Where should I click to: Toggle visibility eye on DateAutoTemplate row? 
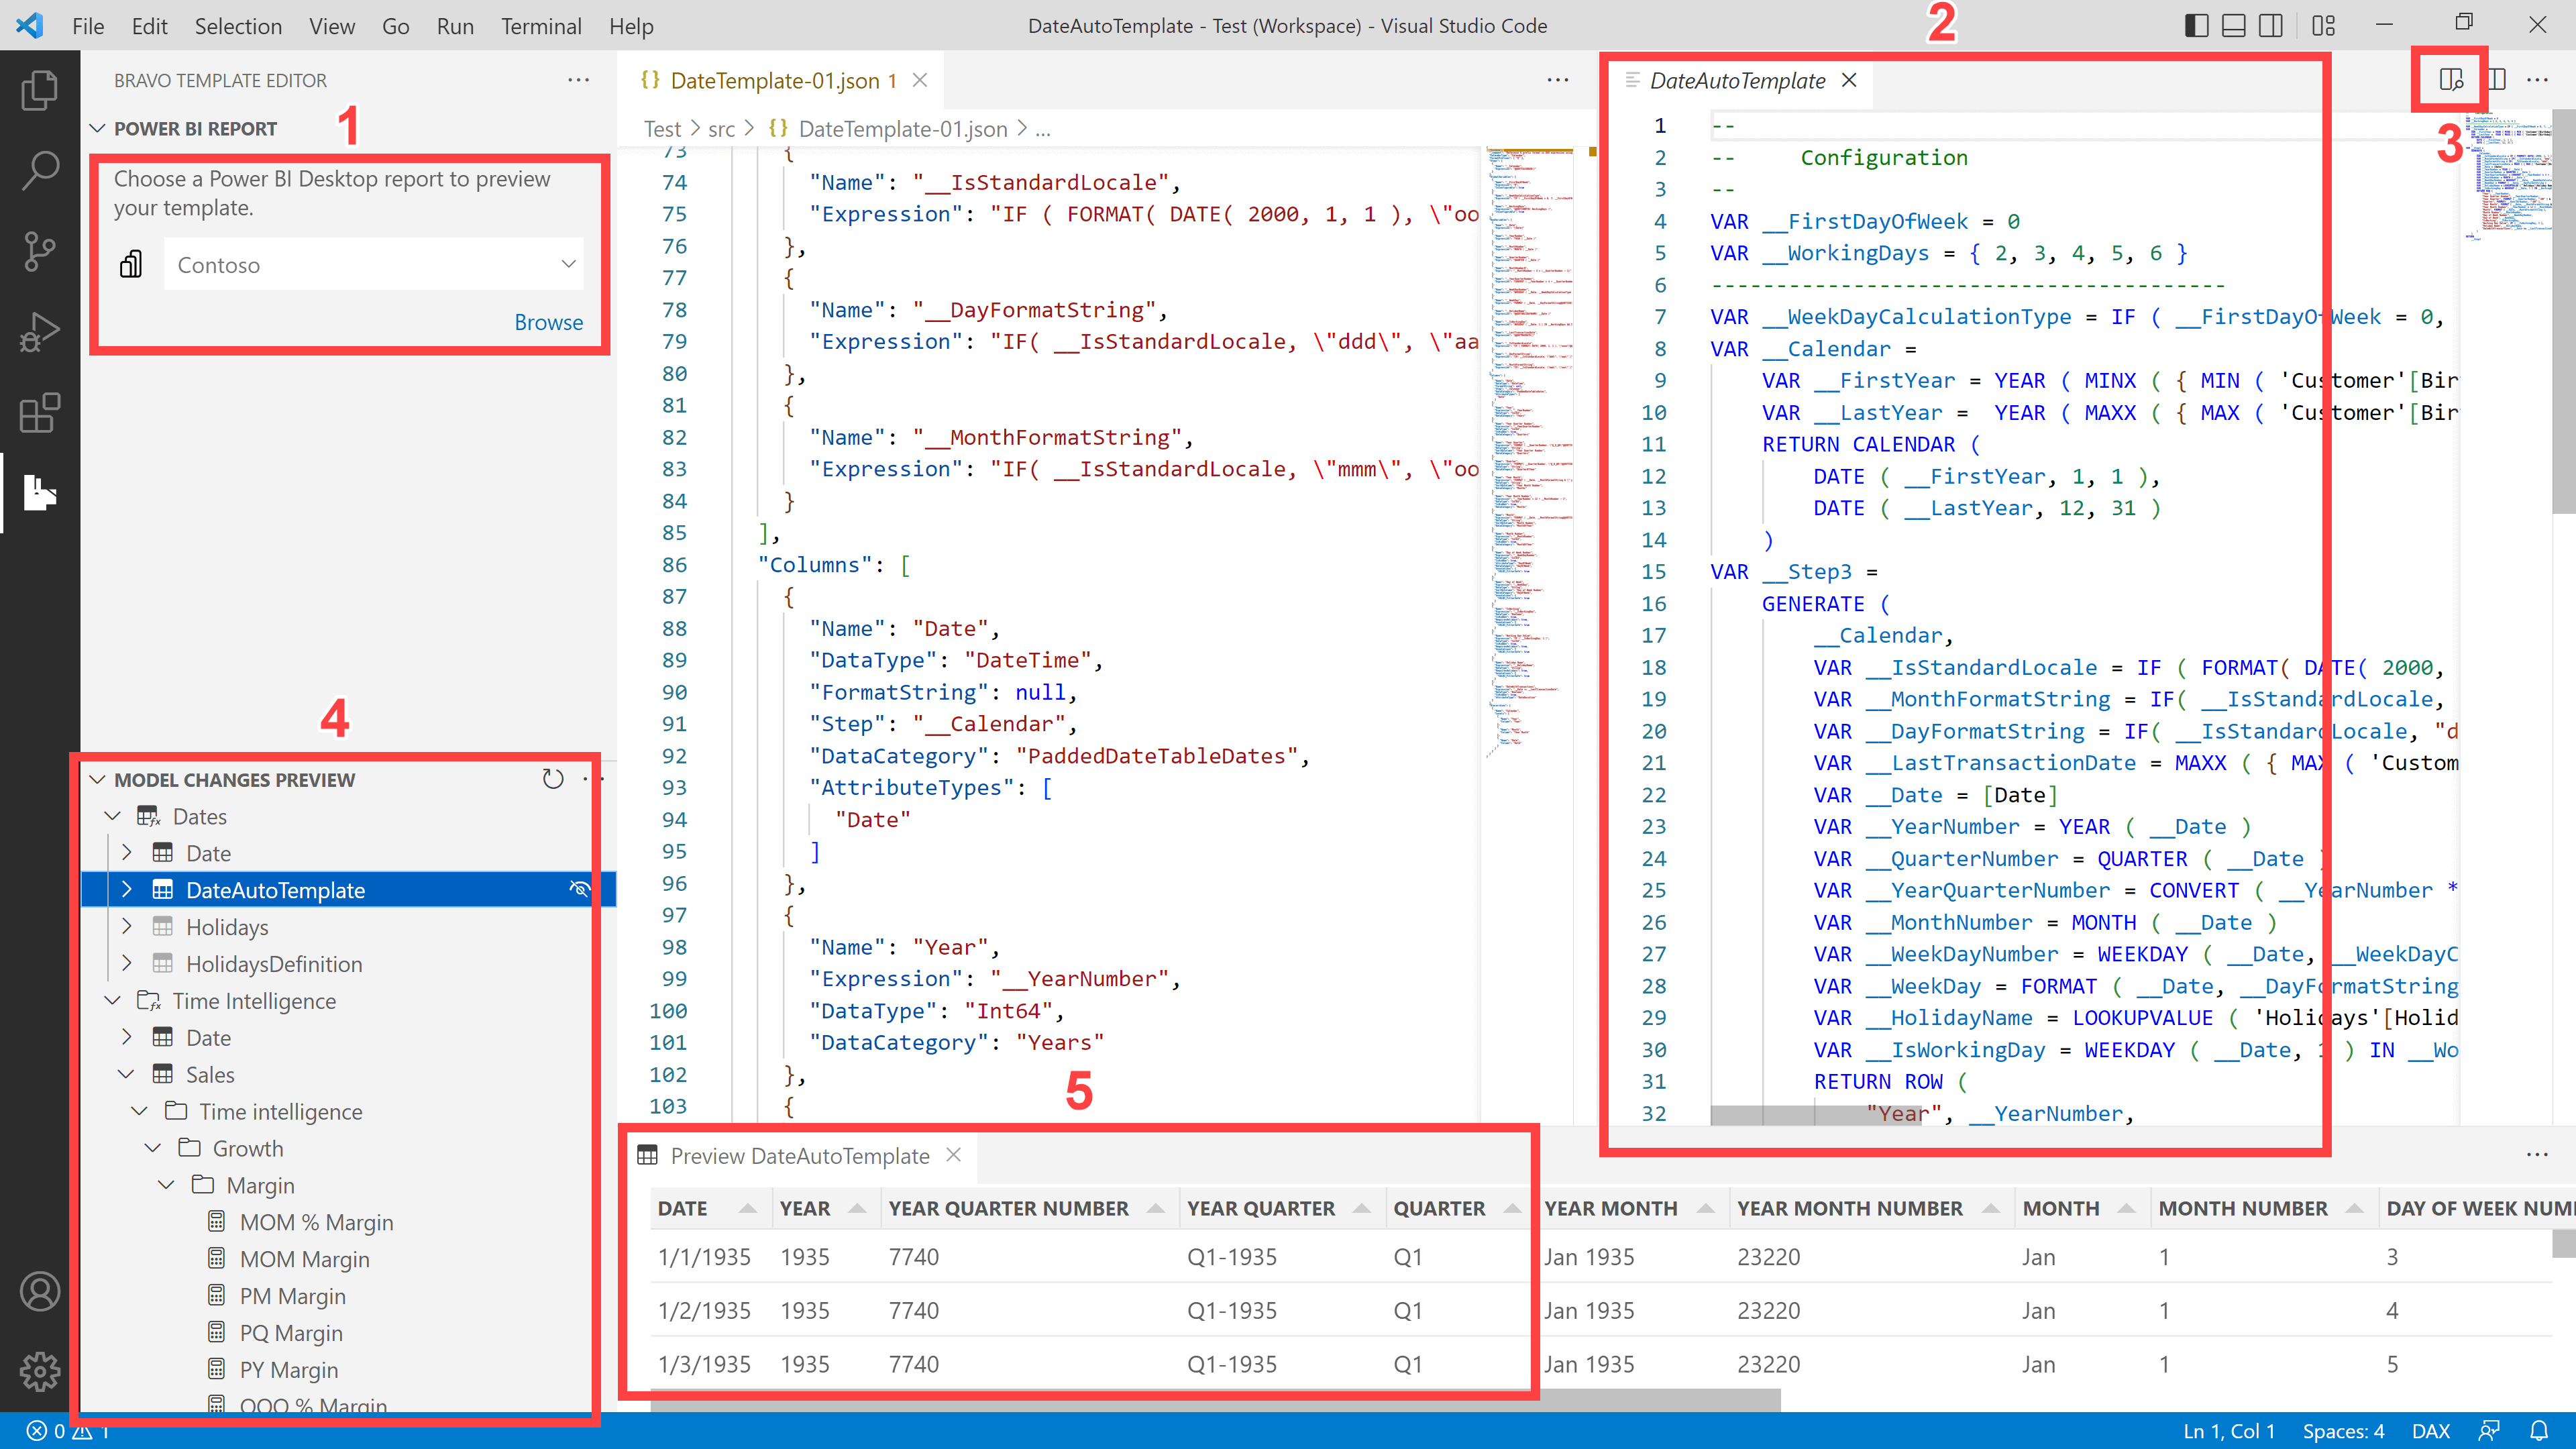pos(580,889)
